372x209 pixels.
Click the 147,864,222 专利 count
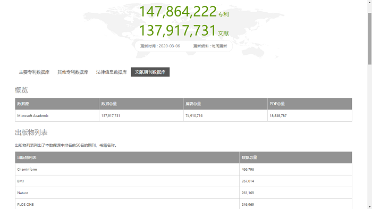[184, 11]
